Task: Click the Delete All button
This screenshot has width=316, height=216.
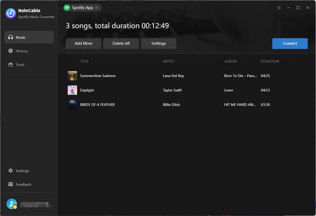Action: tap(121, 43)
